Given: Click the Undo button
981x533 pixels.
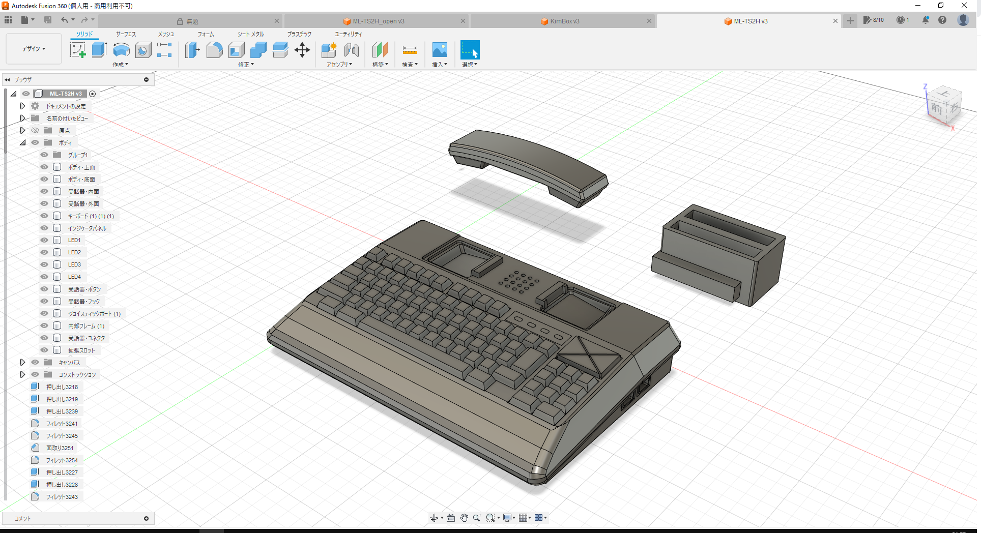Looking at the screenshot, I should point(65,19).
